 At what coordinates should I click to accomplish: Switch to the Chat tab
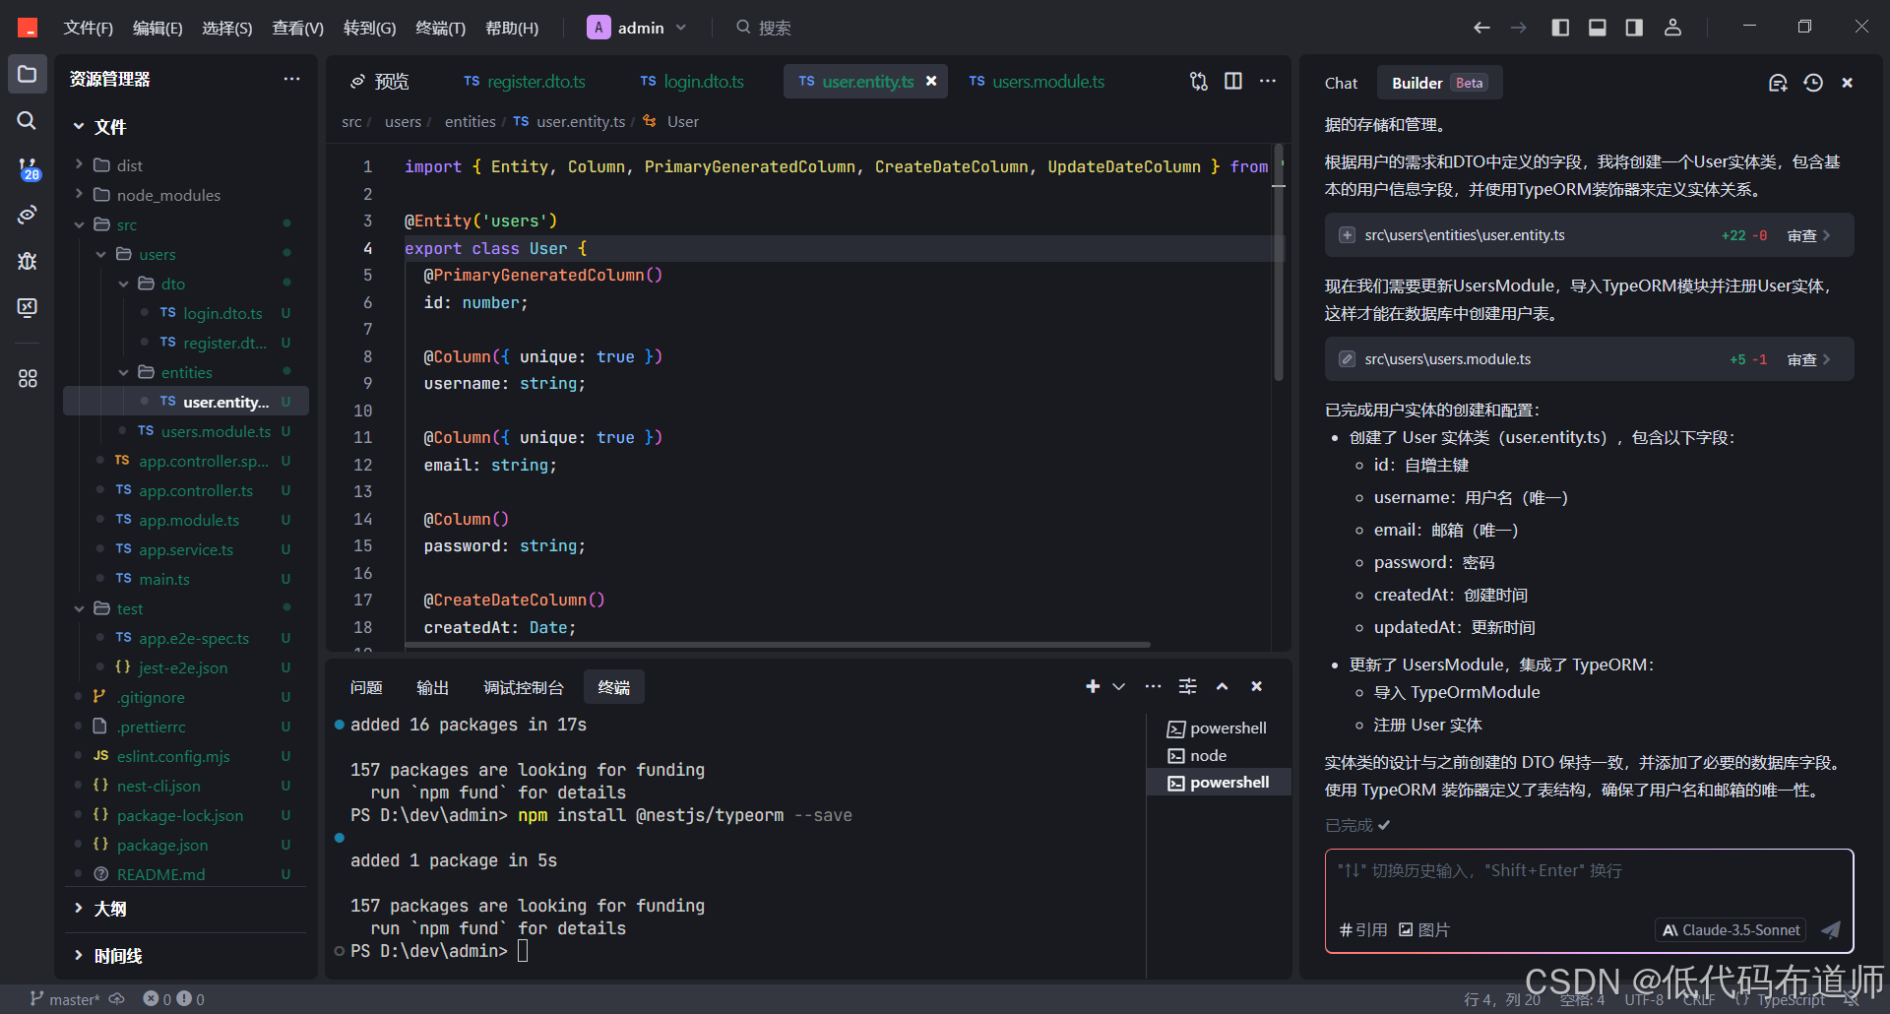tap(1341, 83)
